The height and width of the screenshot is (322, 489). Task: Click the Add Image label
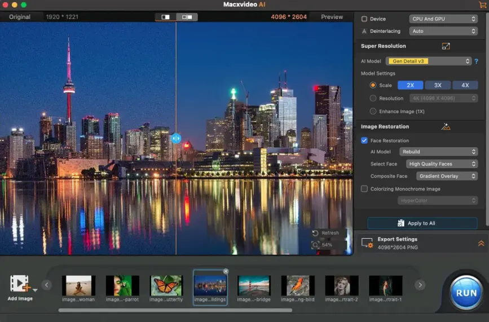[x=20, y=299]
